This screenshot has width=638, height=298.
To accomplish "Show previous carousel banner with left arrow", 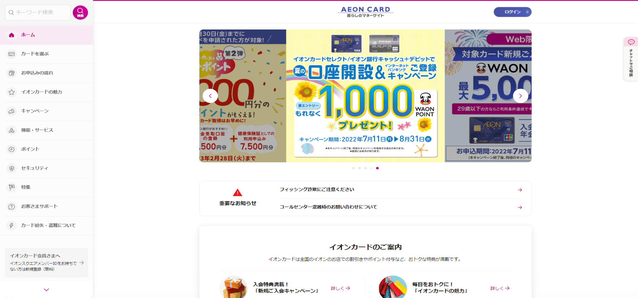I will click(x=210, y=96).
